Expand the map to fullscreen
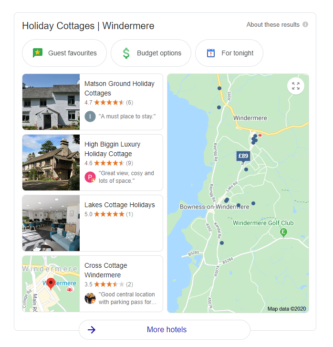The height and width of the screenshot is (347, 333). pos(296,86)
